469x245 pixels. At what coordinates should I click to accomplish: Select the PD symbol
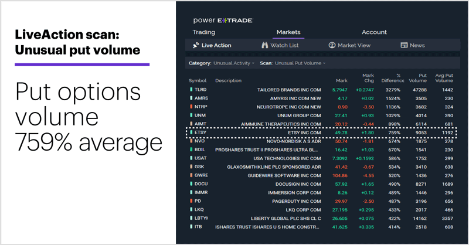pos(198,201)
